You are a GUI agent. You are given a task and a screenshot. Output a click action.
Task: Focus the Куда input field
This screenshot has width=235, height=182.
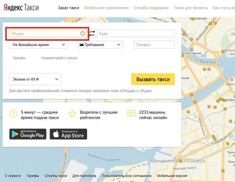(x=136, y=33)
